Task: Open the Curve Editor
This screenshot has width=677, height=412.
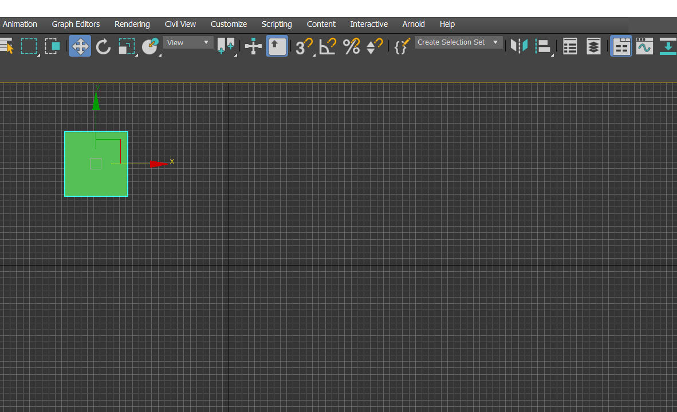Action: tap(644, 46)
